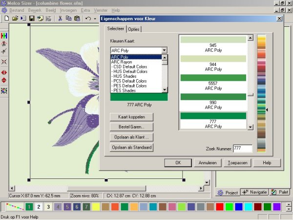Toggle the Kleuren Kaart dropdown arrow
Screen dimensions: 293x220
(x=164, y=50)
